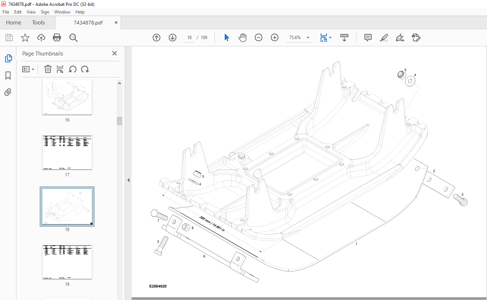Open the Sign menu
The image size is (487, 300).
click(x=45, y=12)
